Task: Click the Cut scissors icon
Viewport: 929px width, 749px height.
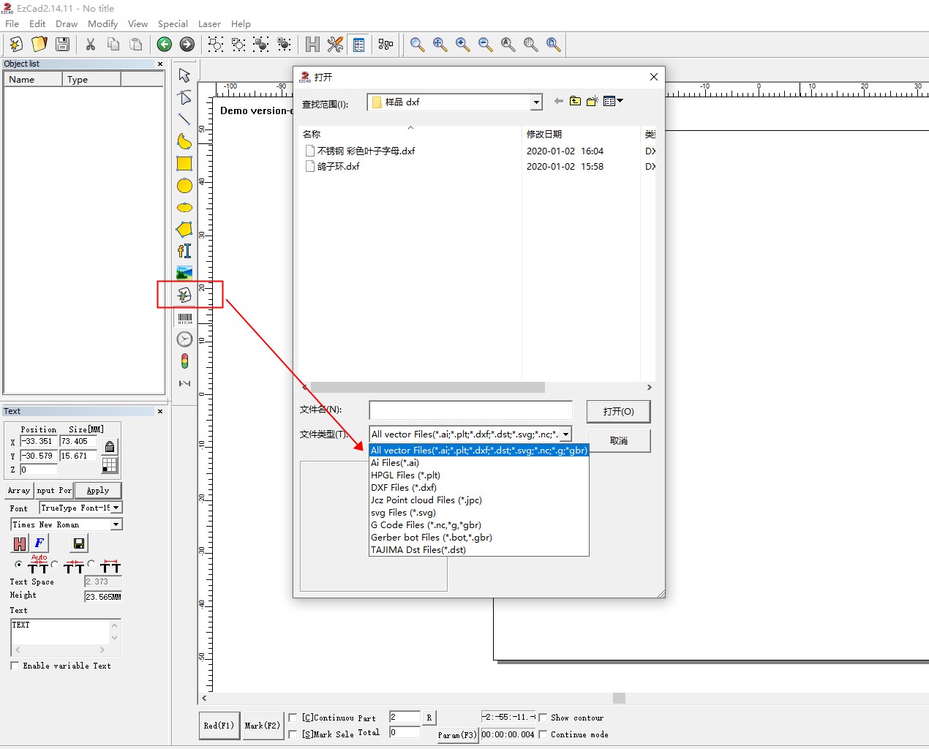Action: (x=91, y=45)
